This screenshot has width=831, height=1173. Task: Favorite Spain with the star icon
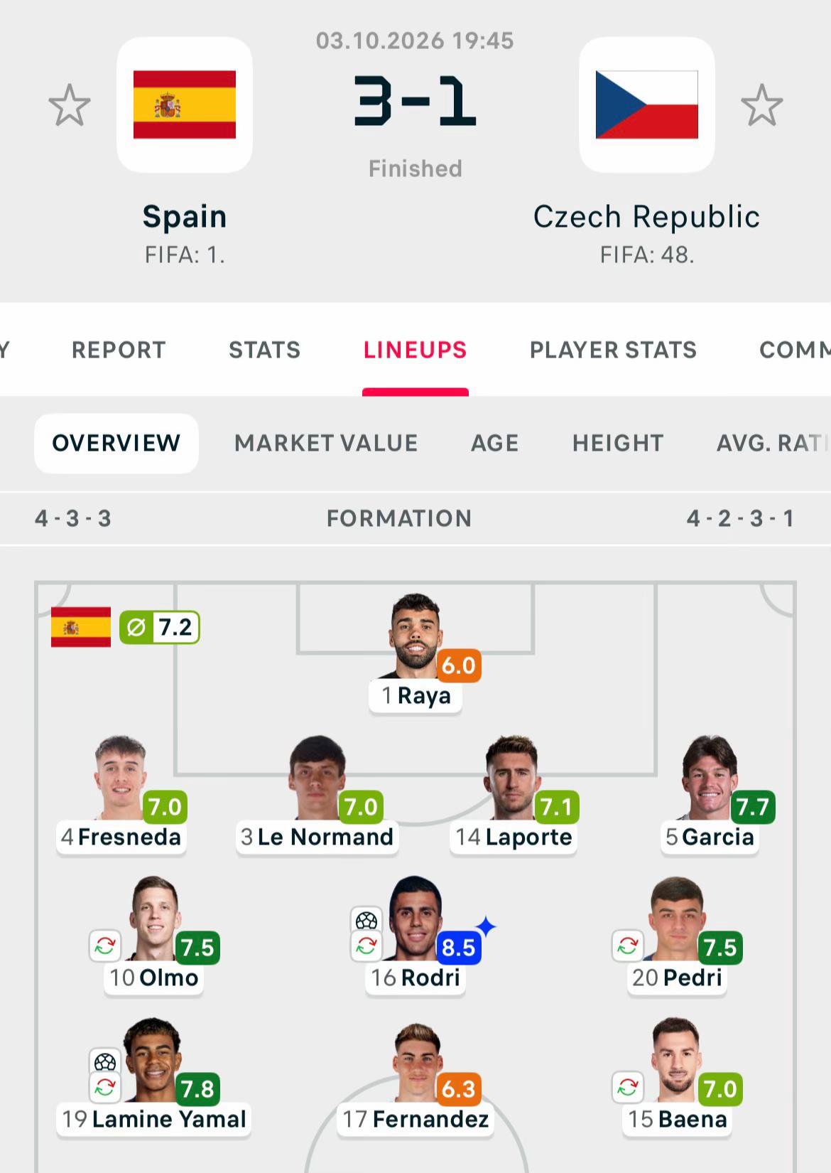pyautogui.click(x=70, y=105)
